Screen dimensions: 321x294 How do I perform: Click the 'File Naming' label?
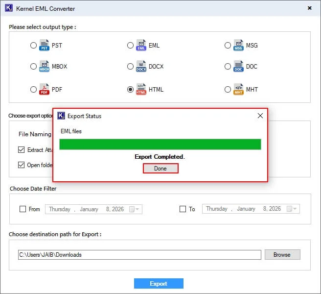(35, 134)
